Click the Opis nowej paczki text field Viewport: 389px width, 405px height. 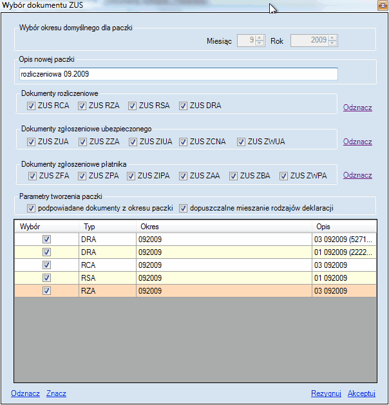178,74
